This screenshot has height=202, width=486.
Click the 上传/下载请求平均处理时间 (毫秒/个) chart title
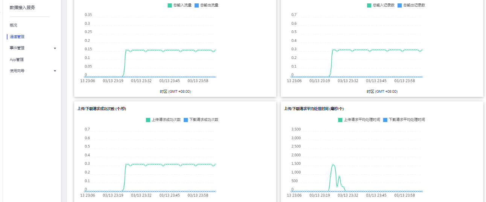tap(314, 109)
